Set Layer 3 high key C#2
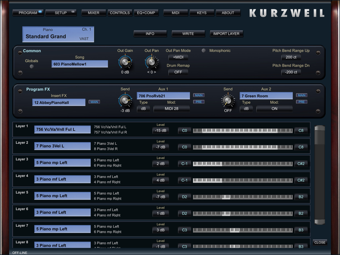Image resolution: width=340 pixels, height=255 pixels. pos(301,164)
